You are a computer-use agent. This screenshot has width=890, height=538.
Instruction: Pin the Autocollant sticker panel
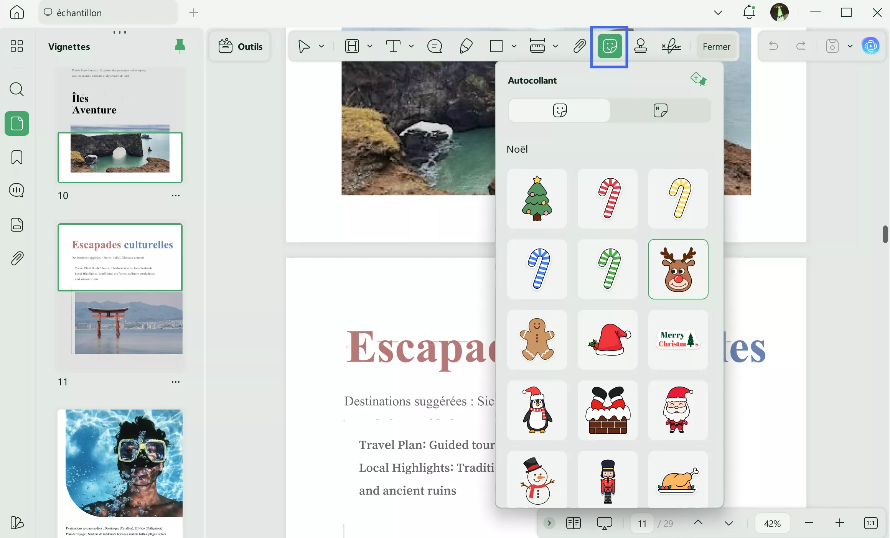click(698, 80)
